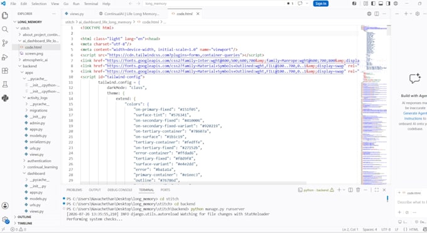Open the Manage gear in activity bar
Screen dimensions: 427x233
(5, 219)
